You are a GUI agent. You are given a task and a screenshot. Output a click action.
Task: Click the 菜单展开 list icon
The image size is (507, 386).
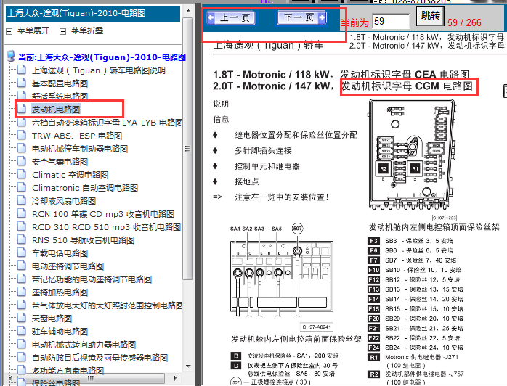[9, 31]
